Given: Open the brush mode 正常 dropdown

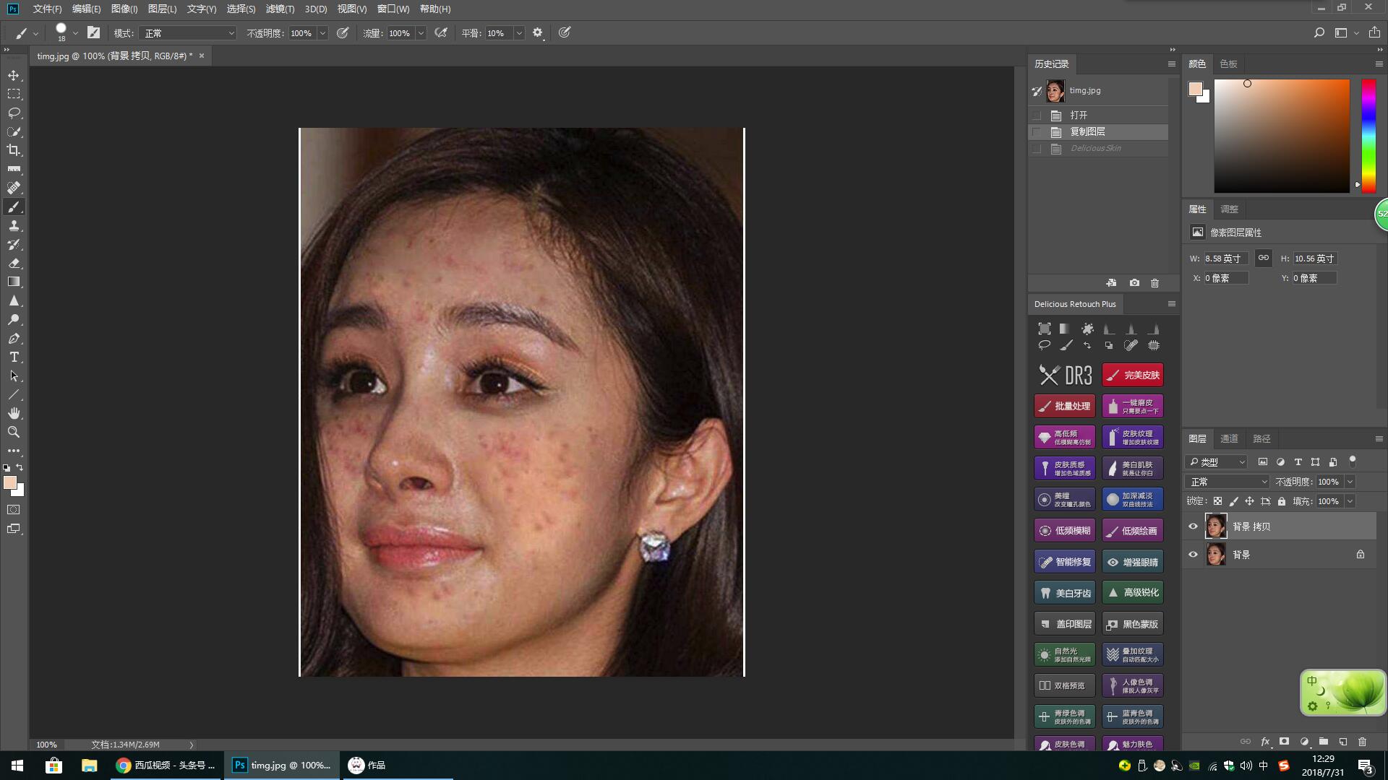Looking at the screenshot, I should coord(189,33).
